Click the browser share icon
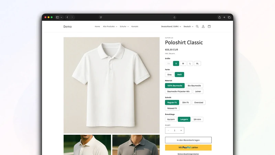275x155 pixels. point(219,17)
